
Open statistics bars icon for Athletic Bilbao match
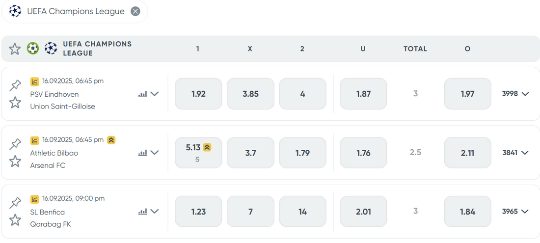tap(142, 153)
